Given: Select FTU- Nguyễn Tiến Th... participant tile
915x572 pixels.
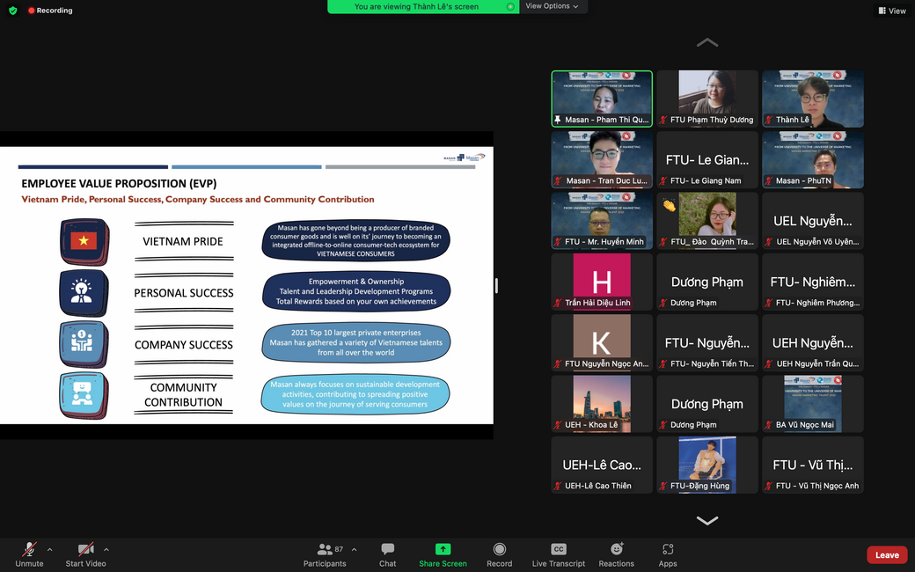Looking at the screenshot, I should click(x=707, y=342).
